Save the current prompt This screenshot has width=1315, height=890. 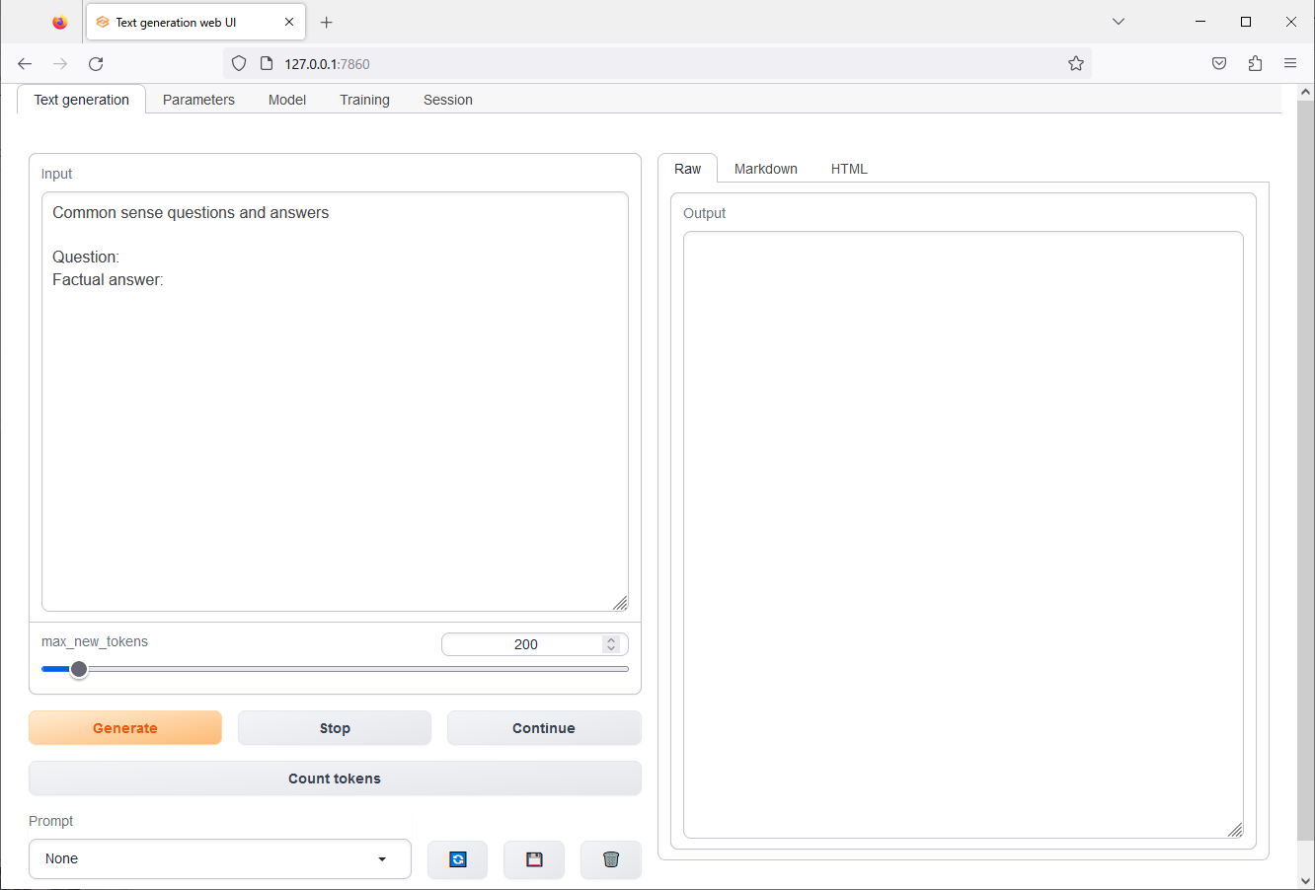pos(533,858)
